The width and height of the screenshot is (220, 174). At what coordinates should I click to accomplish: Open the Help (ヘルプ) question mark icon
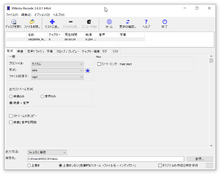(x=146, y=22)
